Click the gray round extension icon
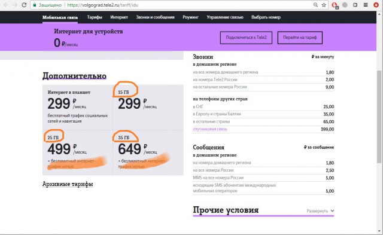This screenshot has width=383, height=235. (345, 5)
